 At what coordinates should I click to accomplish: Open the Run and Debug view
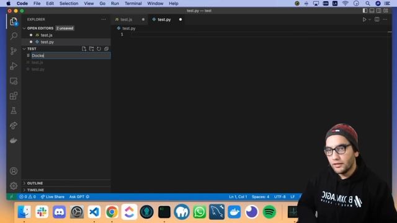(14, 66)
